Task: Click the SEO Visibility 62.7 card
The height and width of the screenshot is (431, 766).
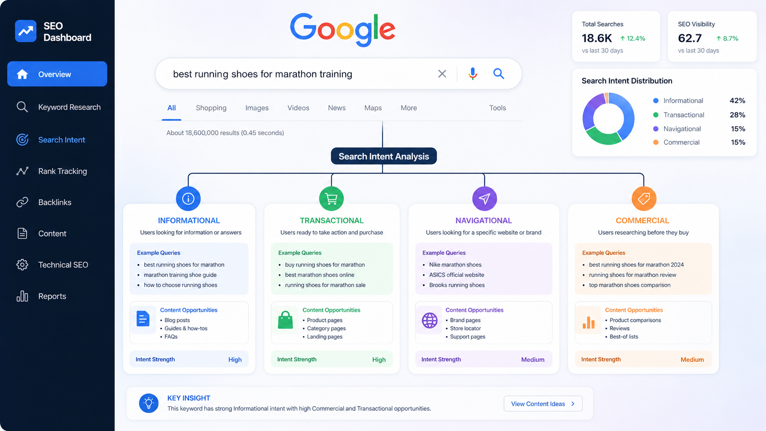Action: tap(712, 37)
